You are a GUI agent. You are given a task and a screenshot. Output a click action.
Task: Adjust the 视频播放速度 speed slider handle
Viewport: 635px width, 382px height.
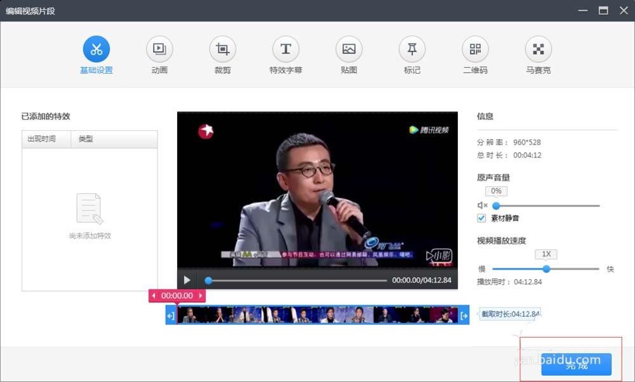pyautogui.click(x=546, y=268)
